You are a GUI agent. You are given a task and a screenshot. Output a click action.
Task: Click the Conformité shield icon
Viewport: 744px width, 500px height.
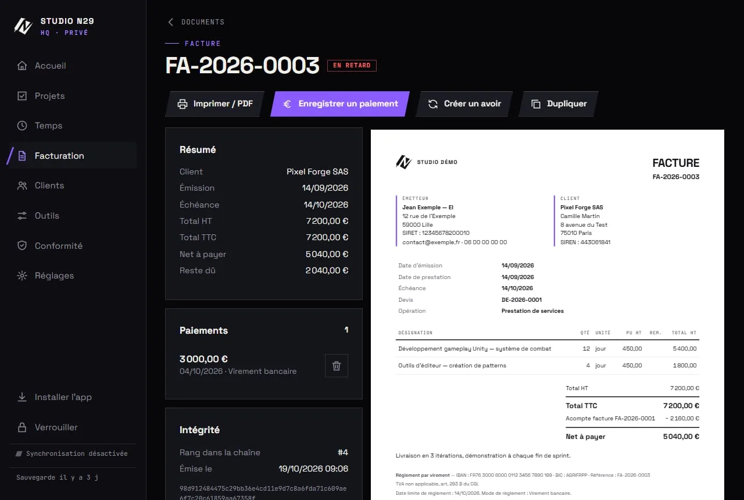coord(22,246)
